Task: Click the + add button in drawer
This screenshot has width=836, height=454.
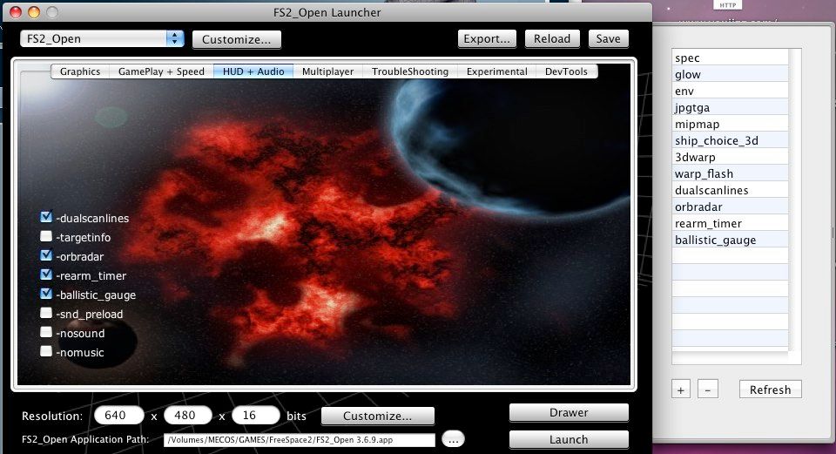Action: click(681, 390)
